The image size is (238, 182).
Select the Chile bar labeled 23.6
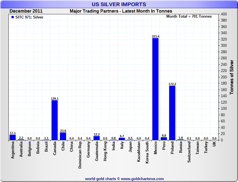pos(63,136)
